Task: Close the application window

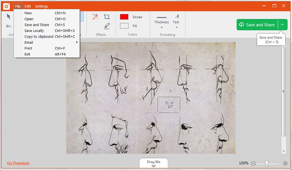Action: coord(283,6)
